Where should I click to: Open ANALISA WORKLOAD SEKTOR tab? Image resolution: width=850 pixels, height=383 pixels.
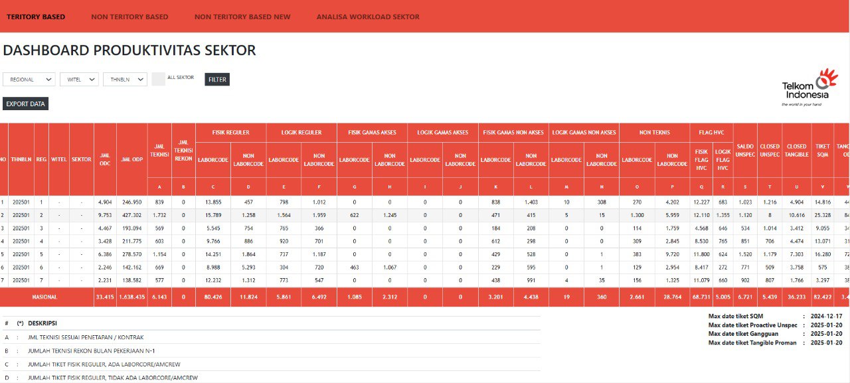pos(368,17)
